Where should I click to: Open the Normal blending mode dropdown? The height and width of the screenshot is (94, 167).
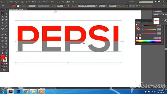click(x=159, y=14)
